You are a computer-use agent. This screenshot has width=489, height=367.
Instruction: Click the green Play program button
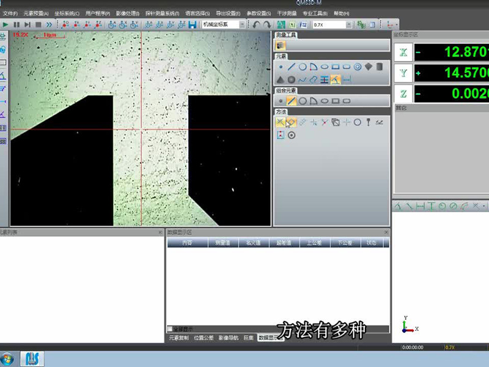[6, 24]
